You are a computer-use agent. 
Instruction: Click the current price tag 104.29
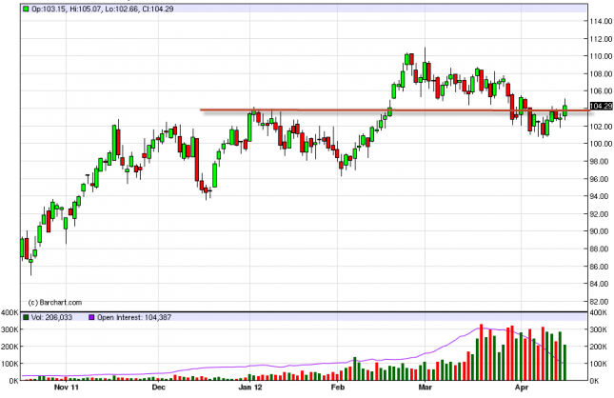click(601, 106)
